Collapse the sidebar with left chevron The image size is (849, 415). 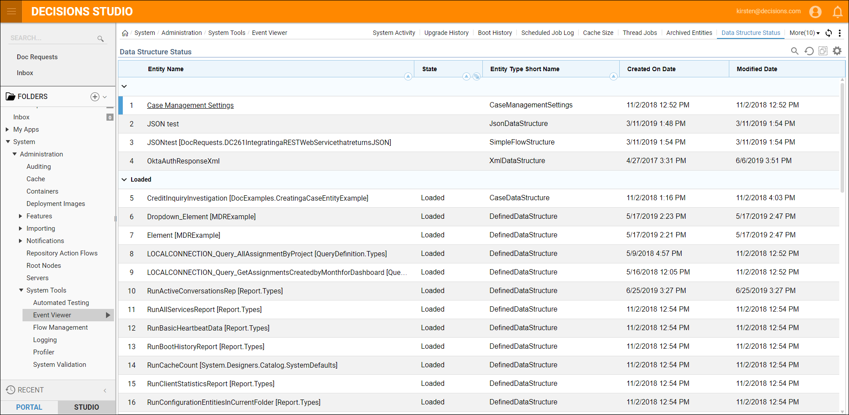pyautogui.click(x=105, y=390)
